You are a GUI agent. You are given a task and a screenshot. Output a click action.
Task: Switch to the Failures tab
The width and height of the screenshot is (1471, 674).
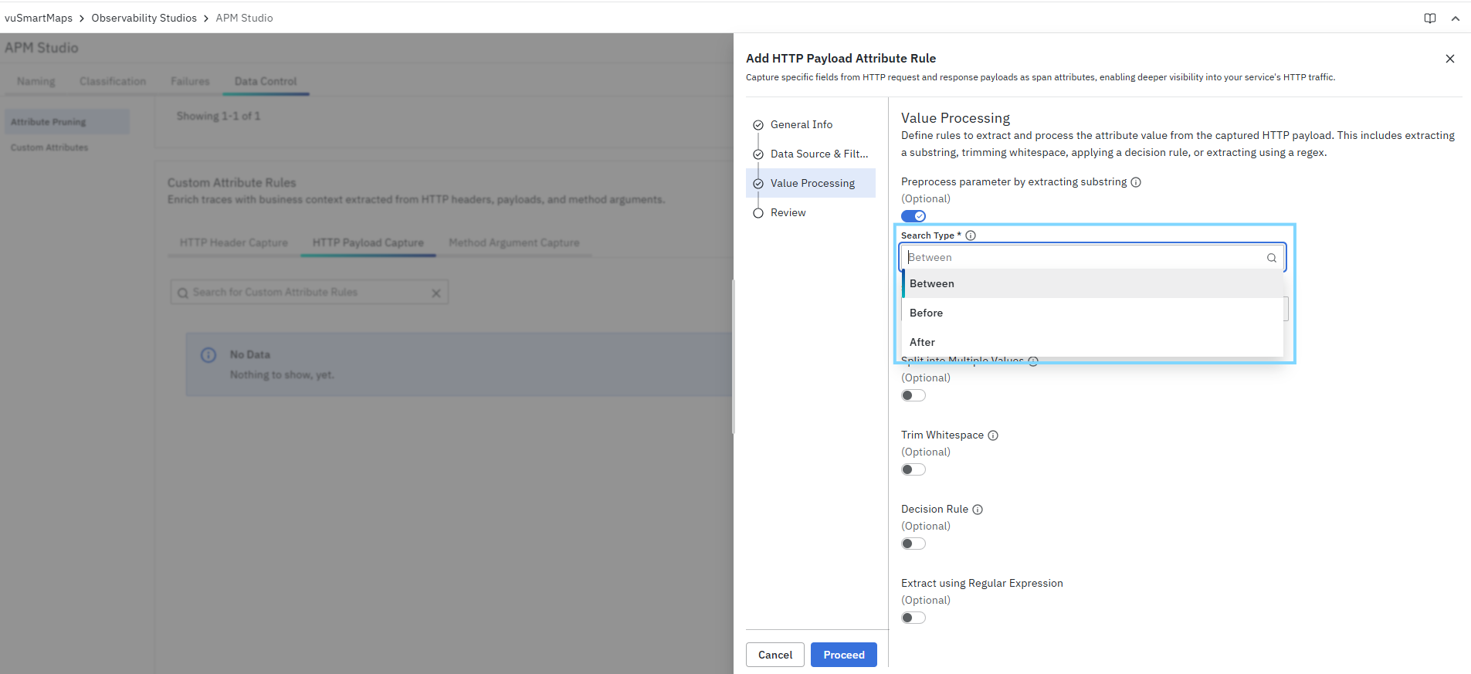[190, 82]
